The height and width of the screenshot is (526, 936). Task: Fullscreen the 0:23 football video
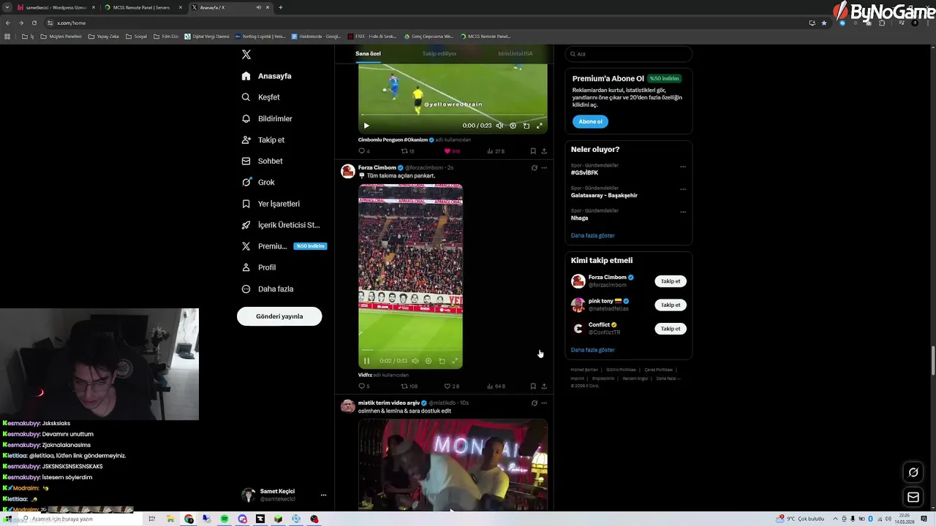[x=540, y=126]
